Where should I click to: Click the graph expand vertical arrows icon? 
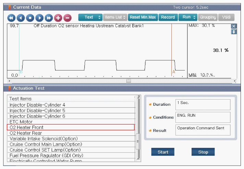(x=234, y=32)
